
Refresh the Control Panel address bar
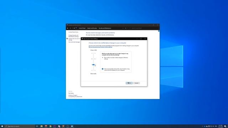click(x=126, y=28)
